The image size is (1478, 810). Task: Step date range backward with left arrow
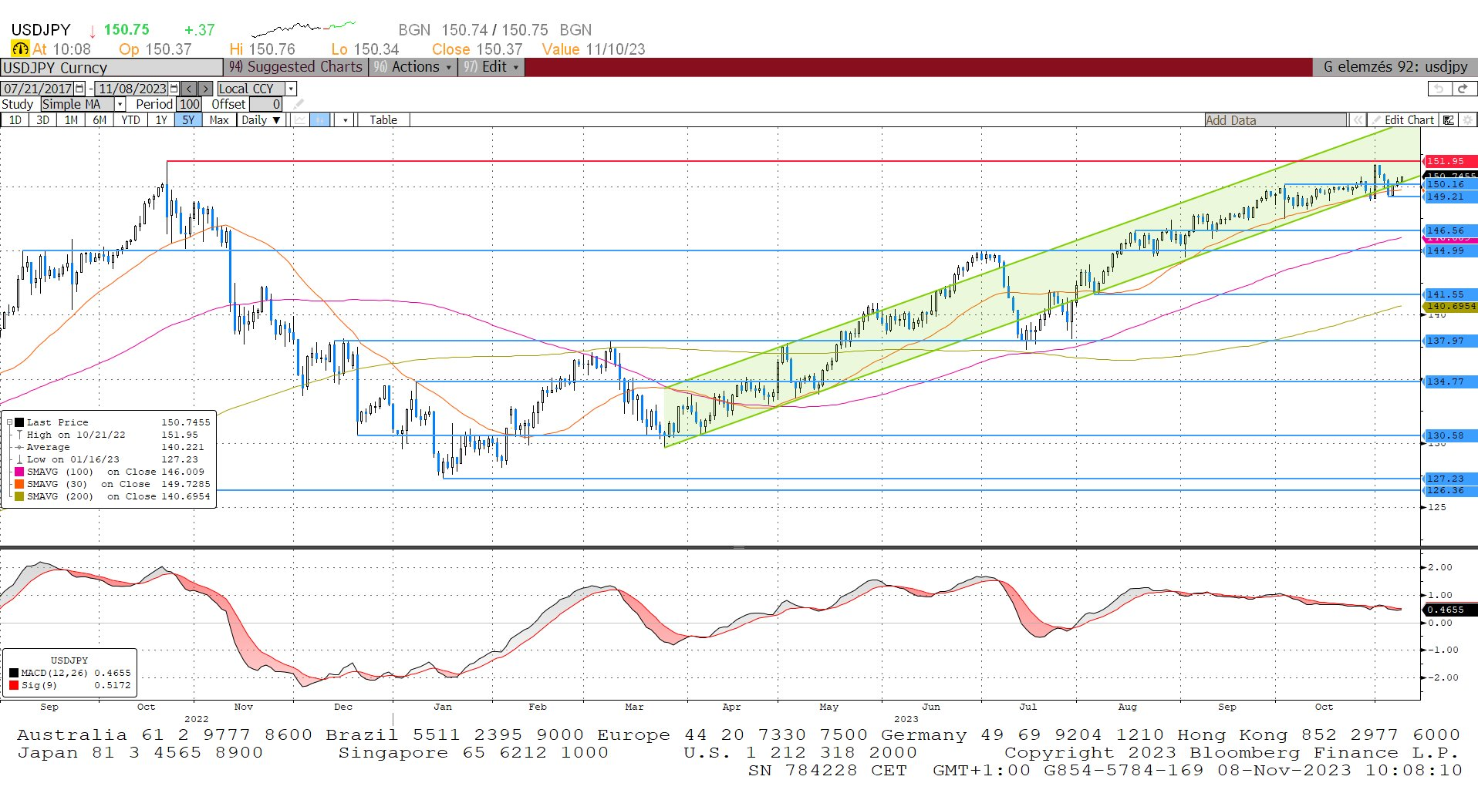[189, 89]
